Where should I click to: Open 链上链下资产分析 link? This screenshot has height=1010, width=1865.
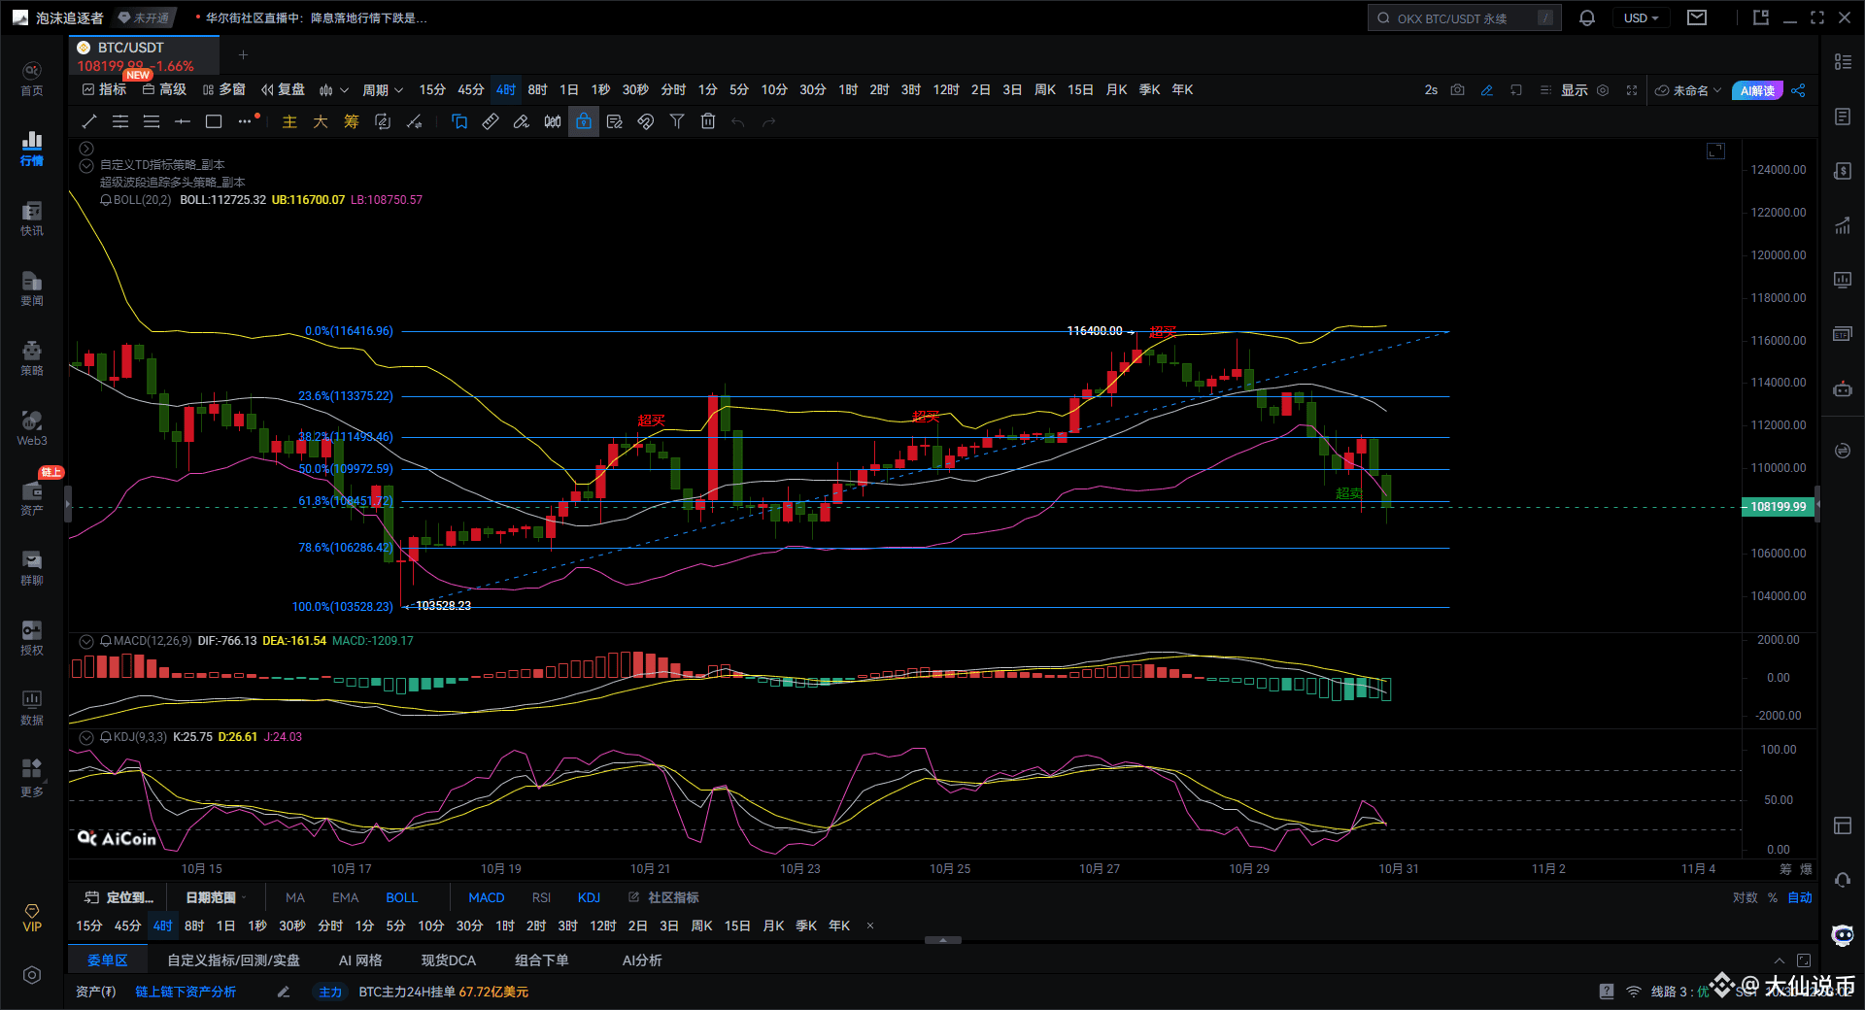point(186,992)
